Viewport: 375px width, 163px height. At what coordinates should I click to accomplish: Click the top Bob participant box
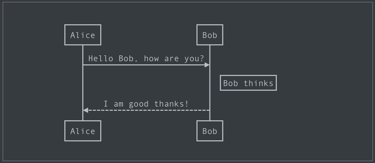(210, 35)
